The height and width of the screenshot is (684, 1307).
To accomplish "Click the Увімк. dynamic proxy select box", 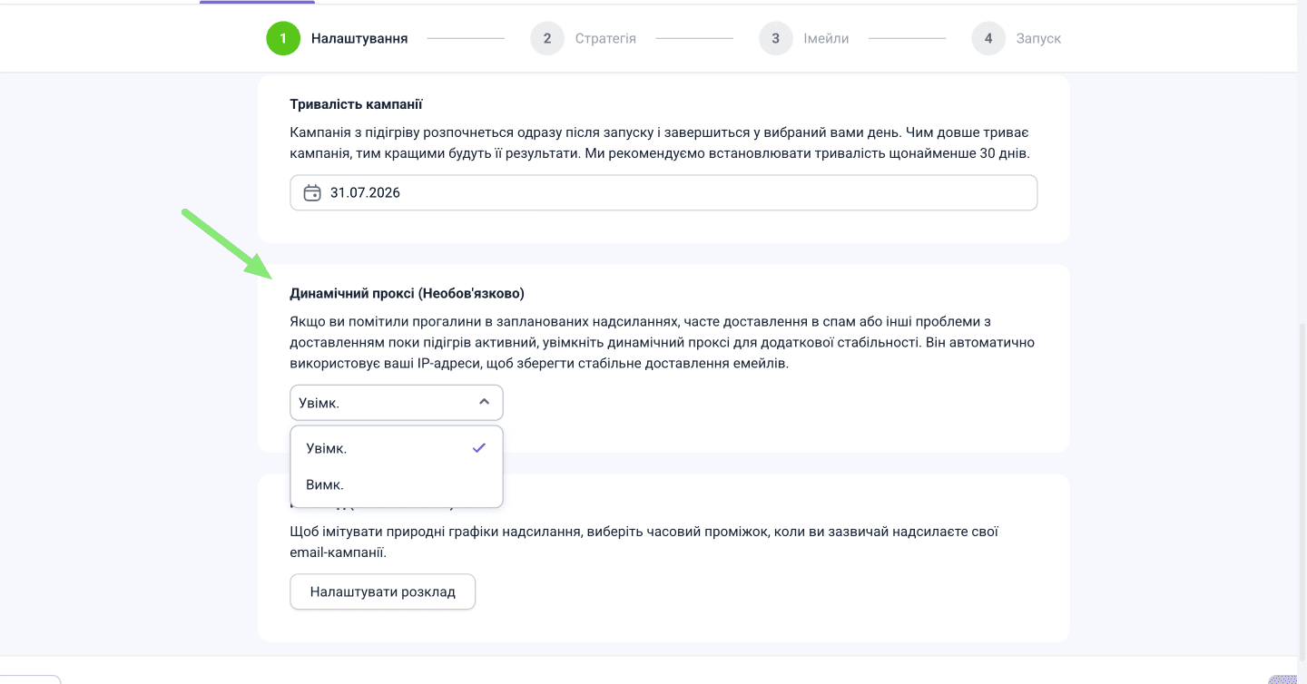I will 381,403.
